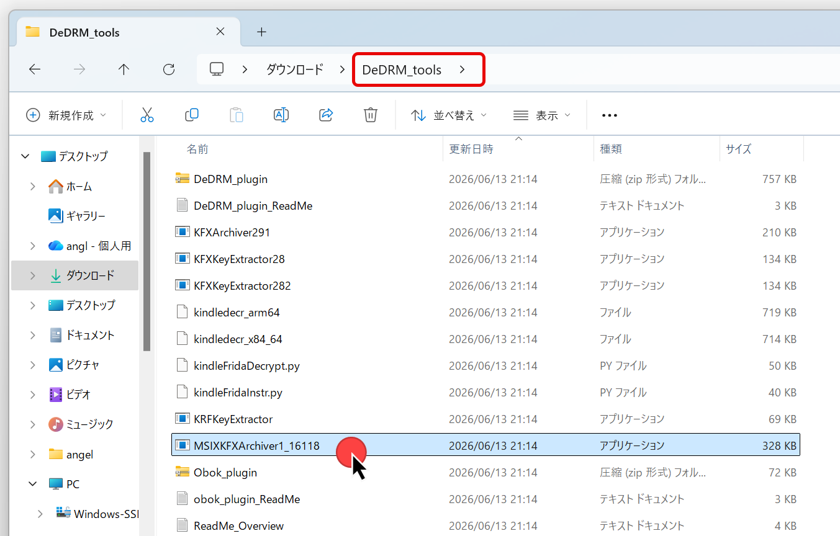Collapse the PC tree node

(33, 484)
